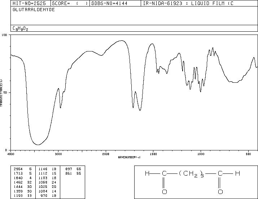Click the 2964 entry in peak table
The height and width of the screenshot is (199, 258).
[x=18, y=169]
